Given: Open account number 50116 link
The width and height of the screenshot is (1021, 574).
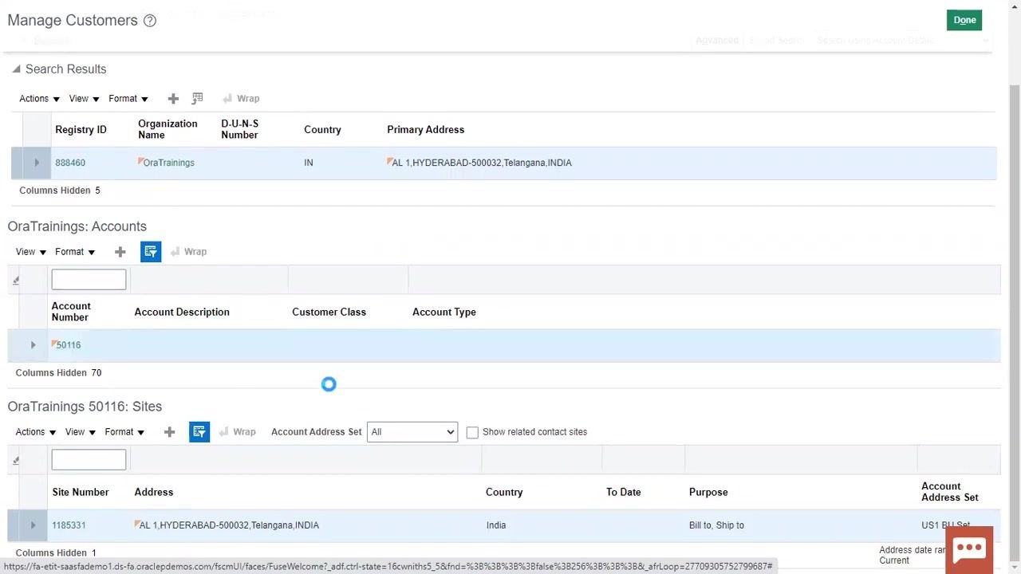Looking at the screenshot, I should pos(69,345).
